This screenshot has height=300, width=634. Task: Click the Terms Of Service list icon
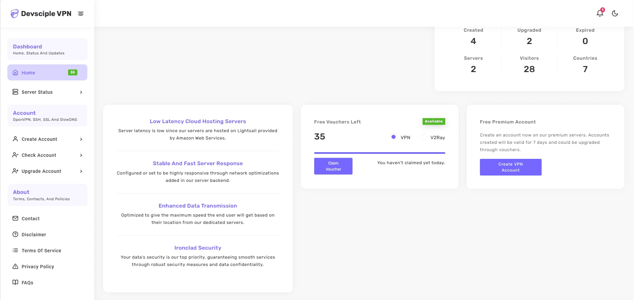click(x=15, y=250)
